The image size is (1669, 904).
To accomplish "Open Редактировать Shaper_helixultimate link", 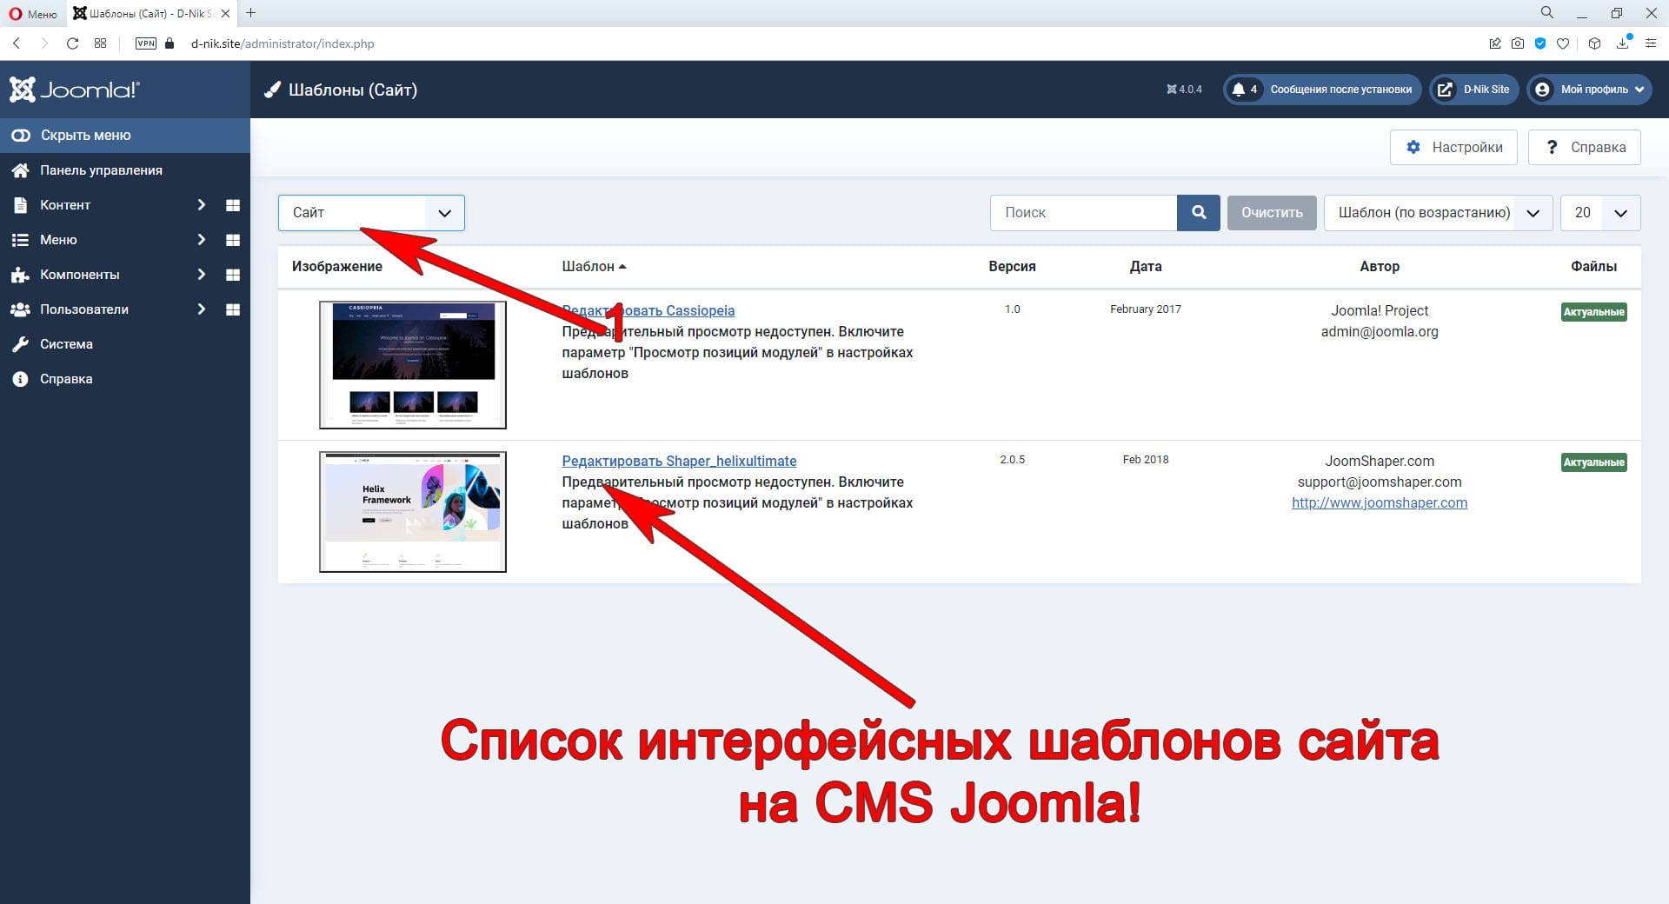I will pyautogui.click(x=679, y=461).
